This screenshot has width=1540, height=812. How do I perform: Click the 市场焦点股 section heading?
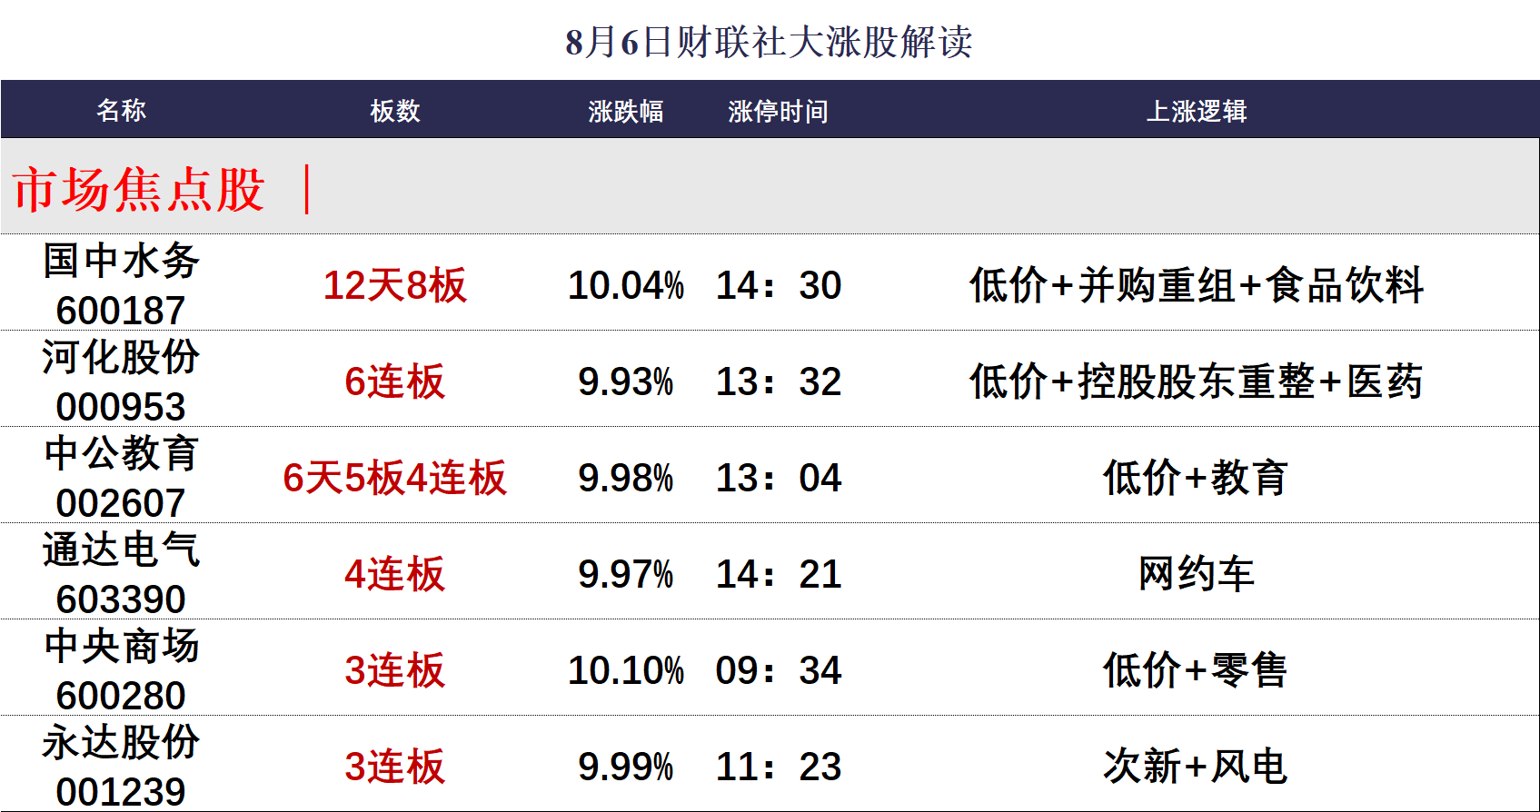click(138, 190)
